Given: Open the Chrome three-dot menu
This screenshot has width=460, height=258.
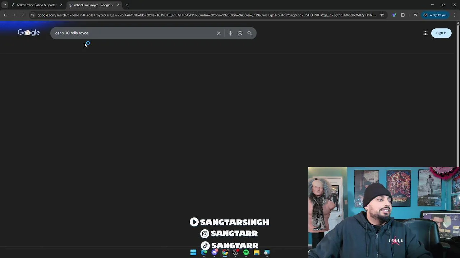Looking at the screenshot, I should 455,15.
